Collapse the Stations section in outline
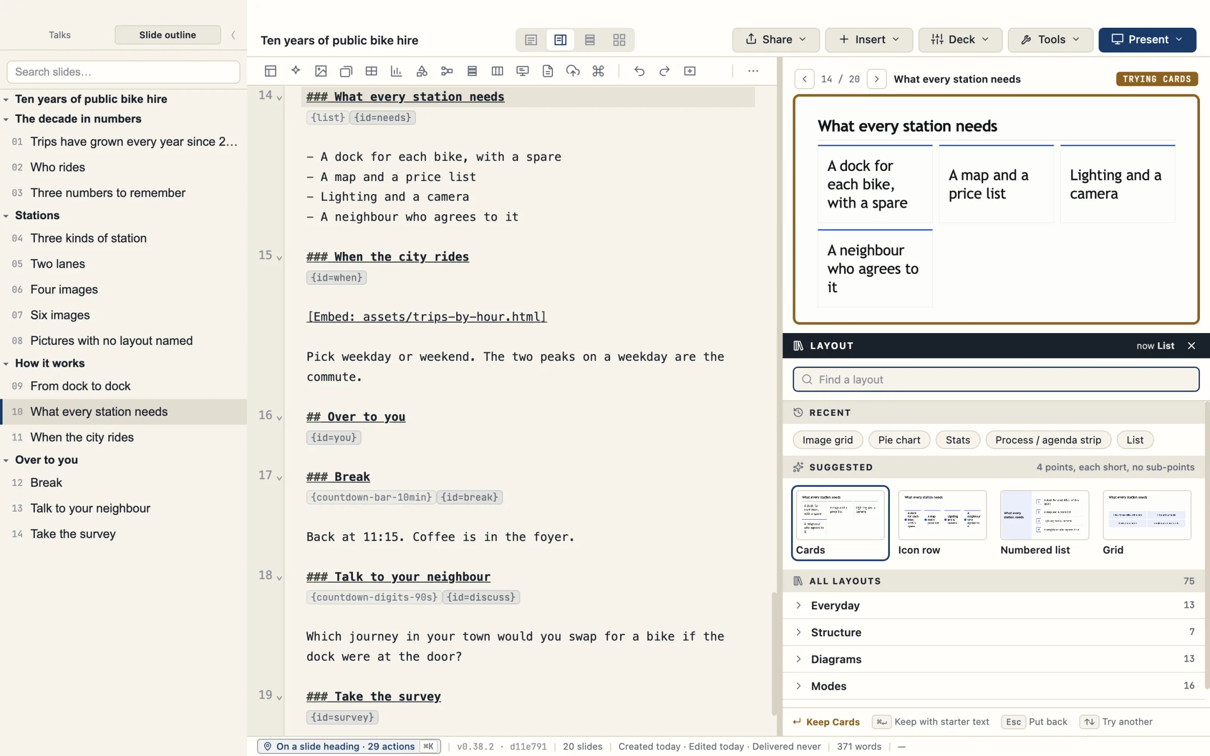 6,216
